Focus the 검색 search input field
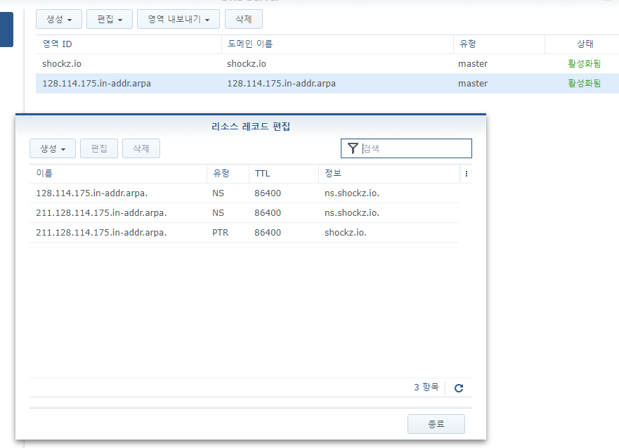Screen dimensions: 619x448 point(415,148)
